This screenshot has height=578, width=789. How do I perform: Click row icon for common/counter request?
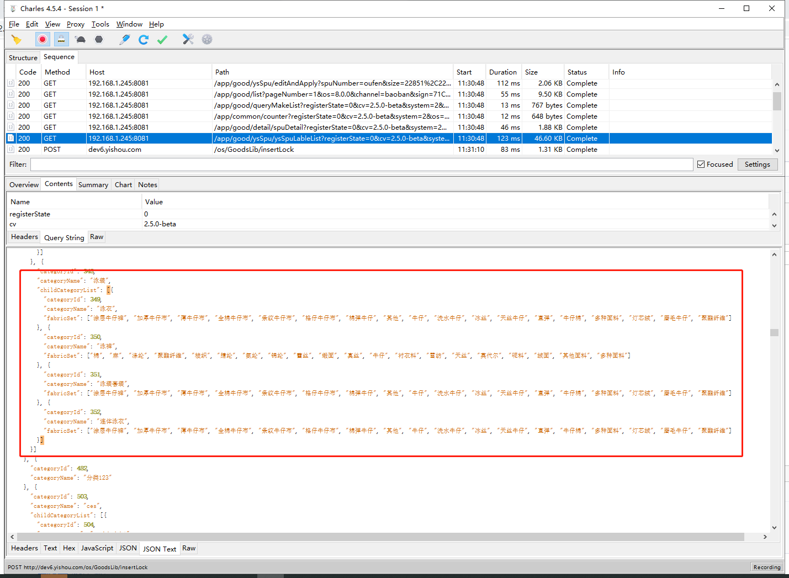[x=10, y=116]
